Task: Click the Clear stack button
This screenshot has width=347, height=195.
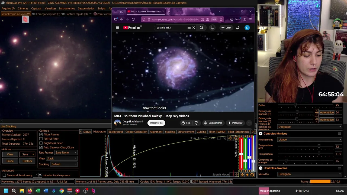Action: tap(10, 154)
